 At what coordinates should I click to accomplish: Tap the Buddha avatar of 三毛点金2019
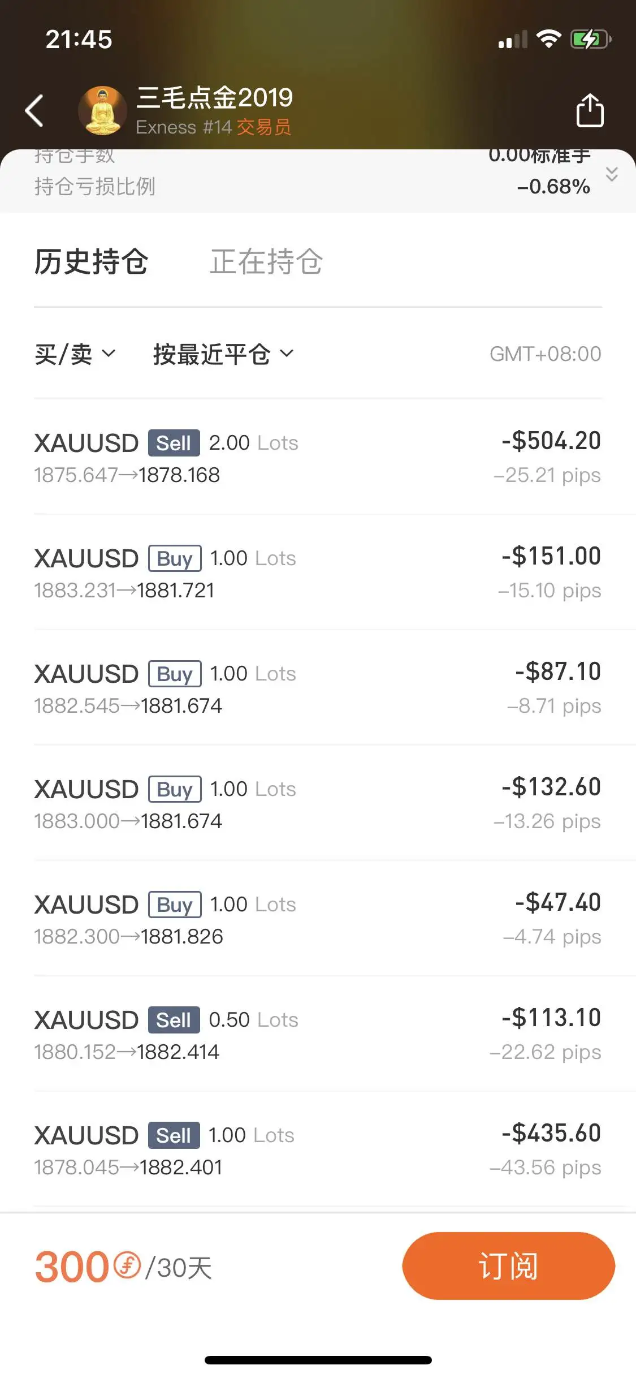(x=102, y=110)
